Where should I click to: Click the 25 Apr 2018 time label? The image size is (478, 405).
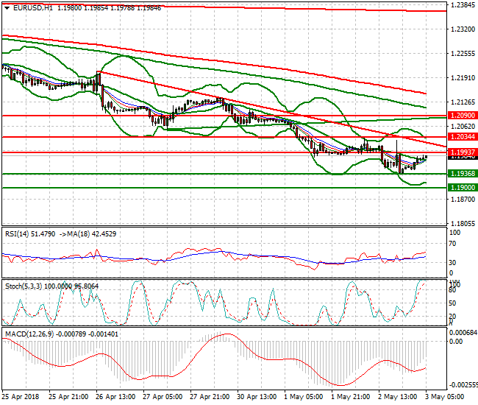(21, 397)
